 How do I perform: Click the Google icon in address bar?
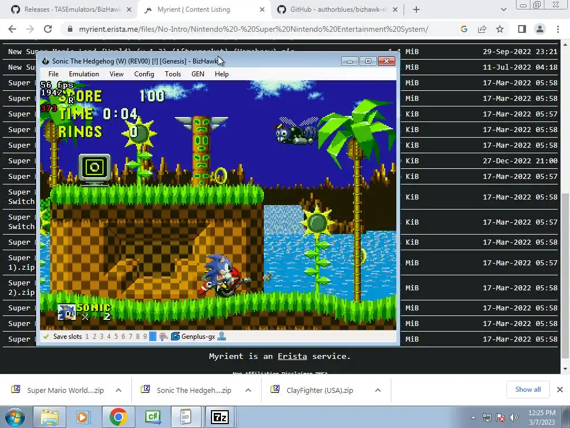464,29
